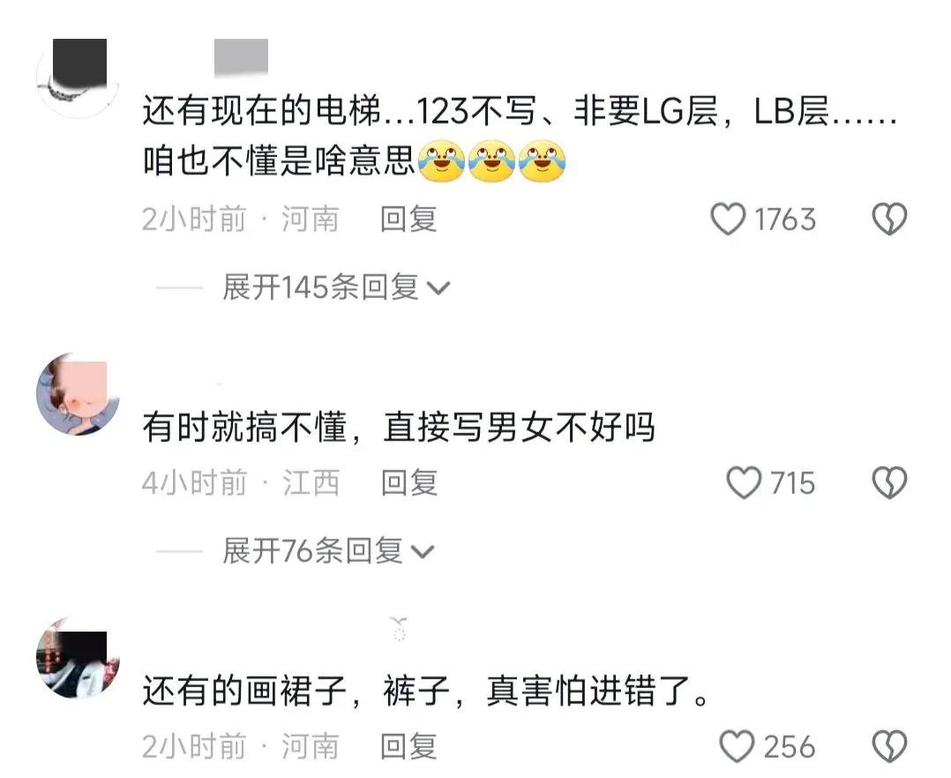The height and width of the screenshot is (778, 951).
Task: Dislike the 画裙子裤子 comment
Action: pos(889,746)
